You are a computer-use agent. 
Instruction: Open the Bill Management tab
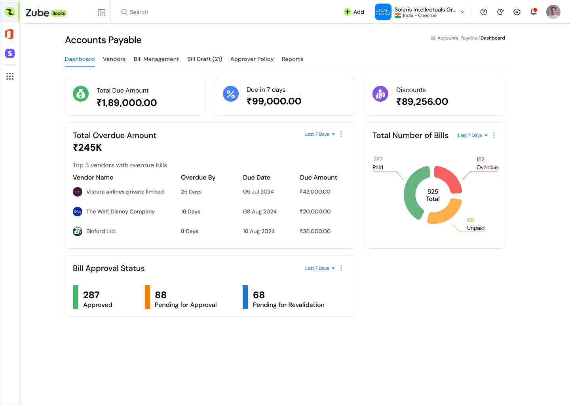[156, 59]
